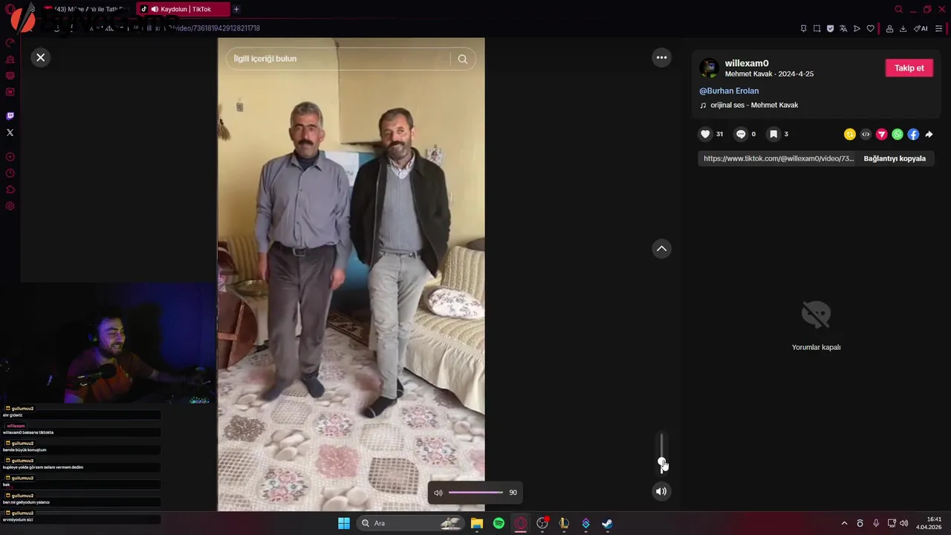
Task: Open the Opera account profile icon
Action: (x=889, y=28)
